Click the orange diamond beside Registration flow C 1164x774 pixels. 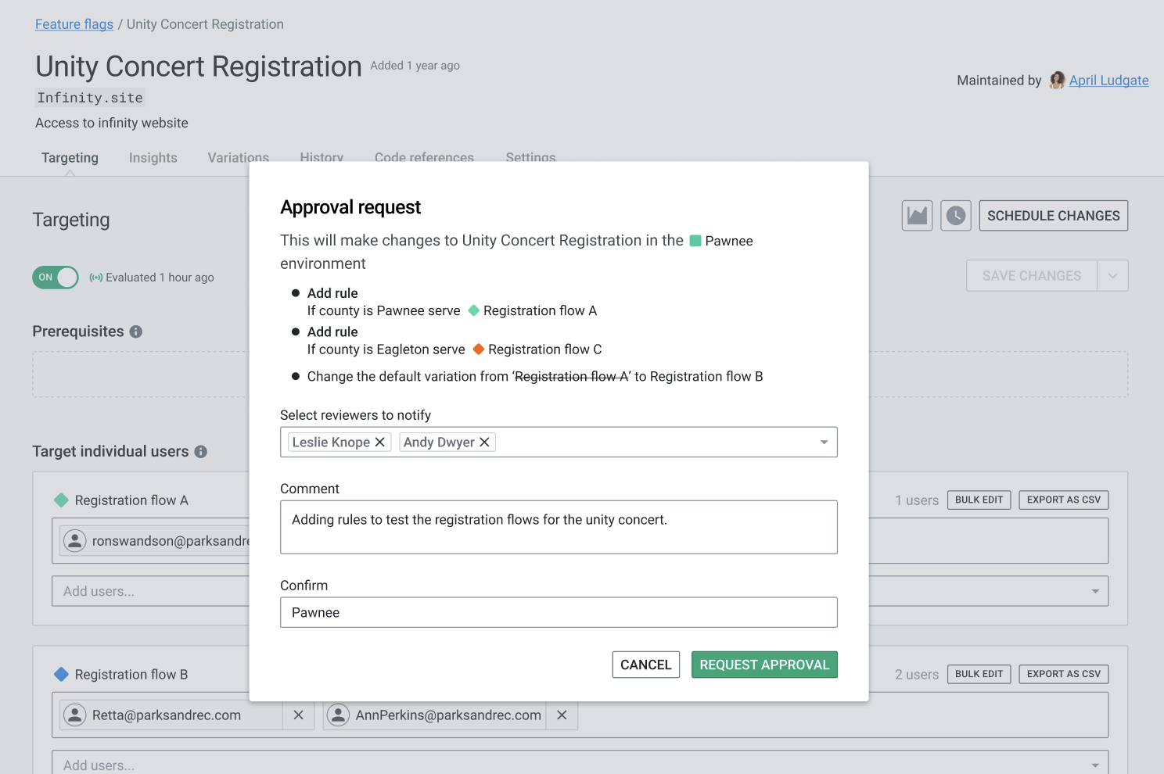click(x=478, y=349)
